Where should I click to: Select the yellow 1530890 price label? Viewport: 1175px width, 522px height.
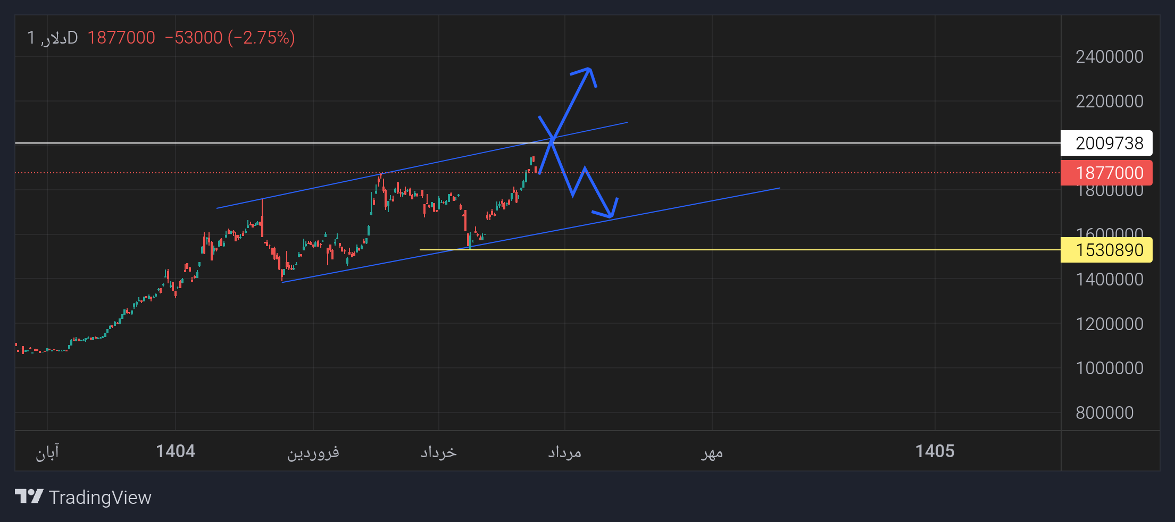(1106, 250)
